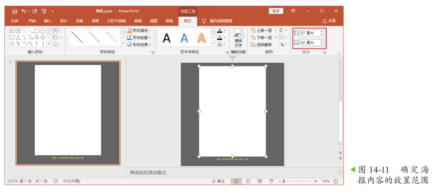Open the 大小 size dialog launcher

coord(324,52)
